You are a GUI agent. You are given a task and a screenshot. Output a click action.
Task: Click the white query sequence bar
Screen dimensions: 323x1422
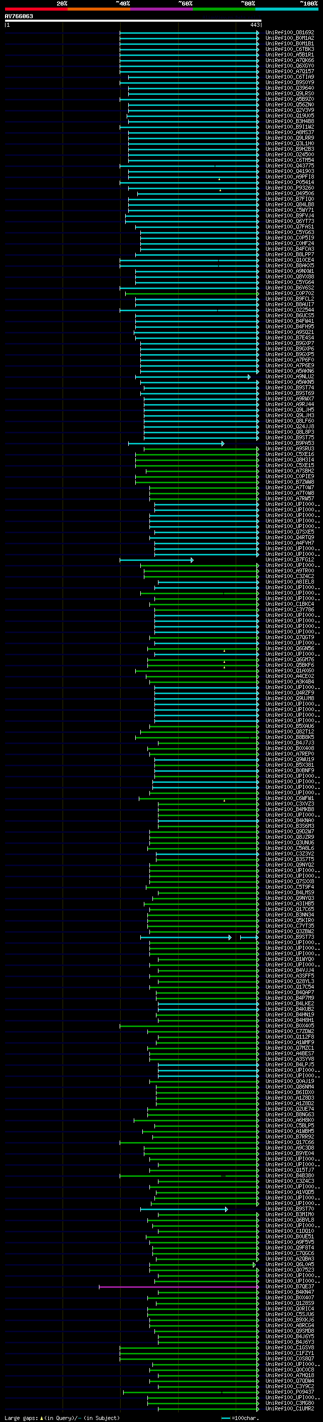[133, 20]
